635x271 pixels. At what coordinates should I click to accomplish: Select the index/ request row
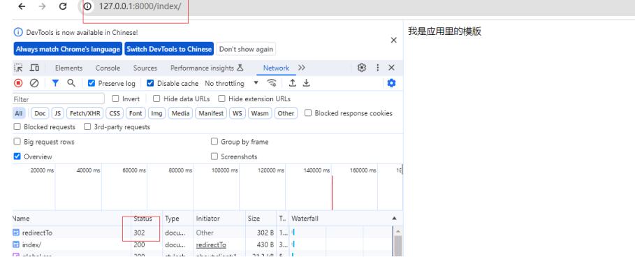click(x=203, y=244)
